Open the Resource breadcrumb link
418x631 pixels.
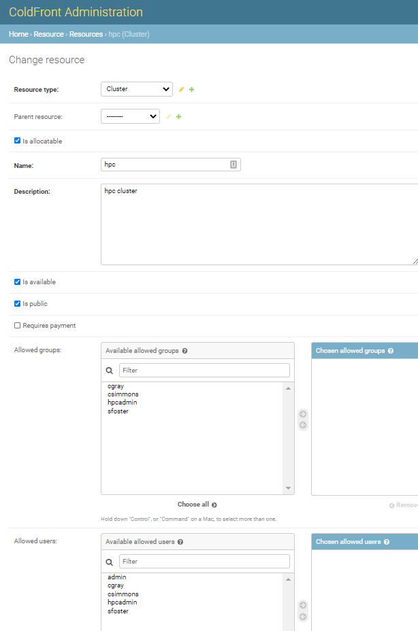tap(49, 34)
